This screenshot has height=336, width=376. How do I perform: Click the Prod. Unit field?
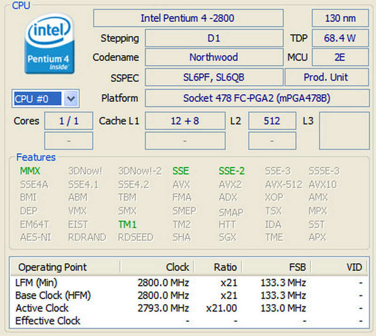point(327,77)
